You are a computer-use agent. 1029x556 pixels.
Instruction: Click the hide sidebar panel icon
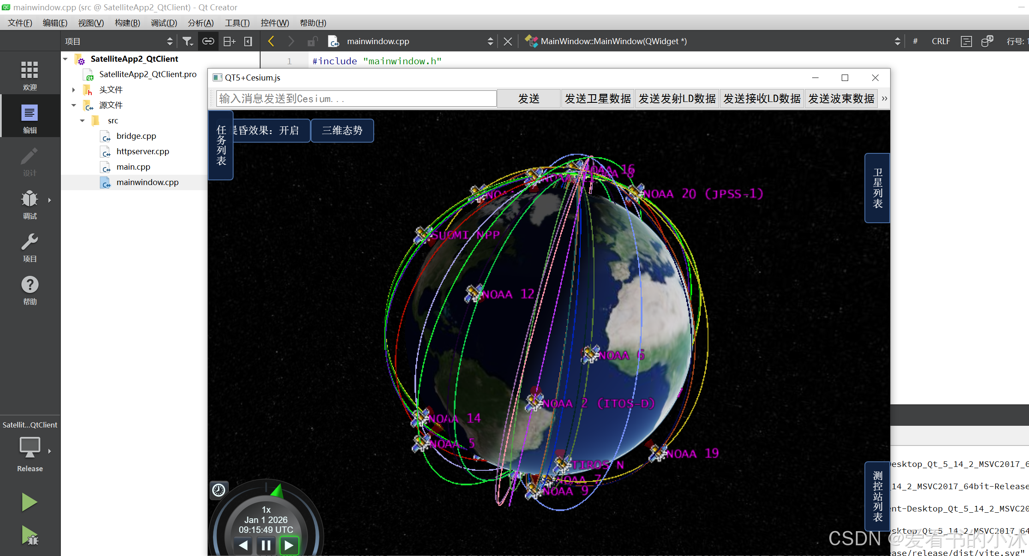coord(248,41)
